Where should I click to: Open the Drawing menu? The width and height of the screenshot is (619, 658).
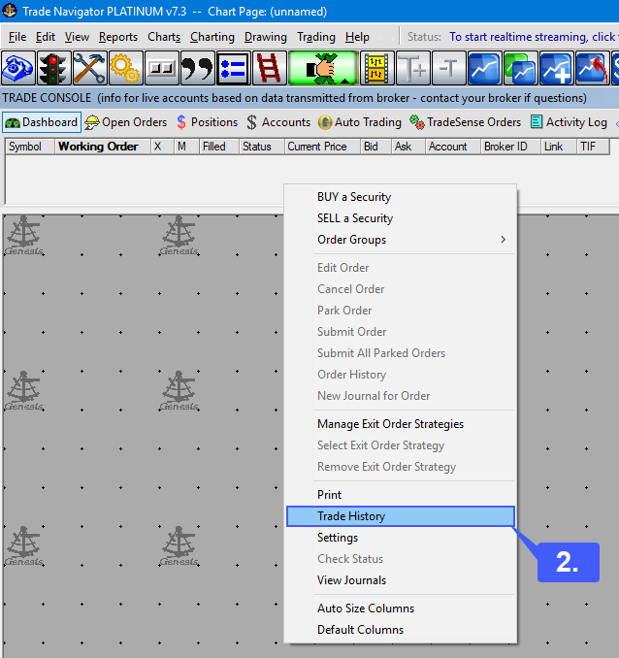click(x=266, y=37)
